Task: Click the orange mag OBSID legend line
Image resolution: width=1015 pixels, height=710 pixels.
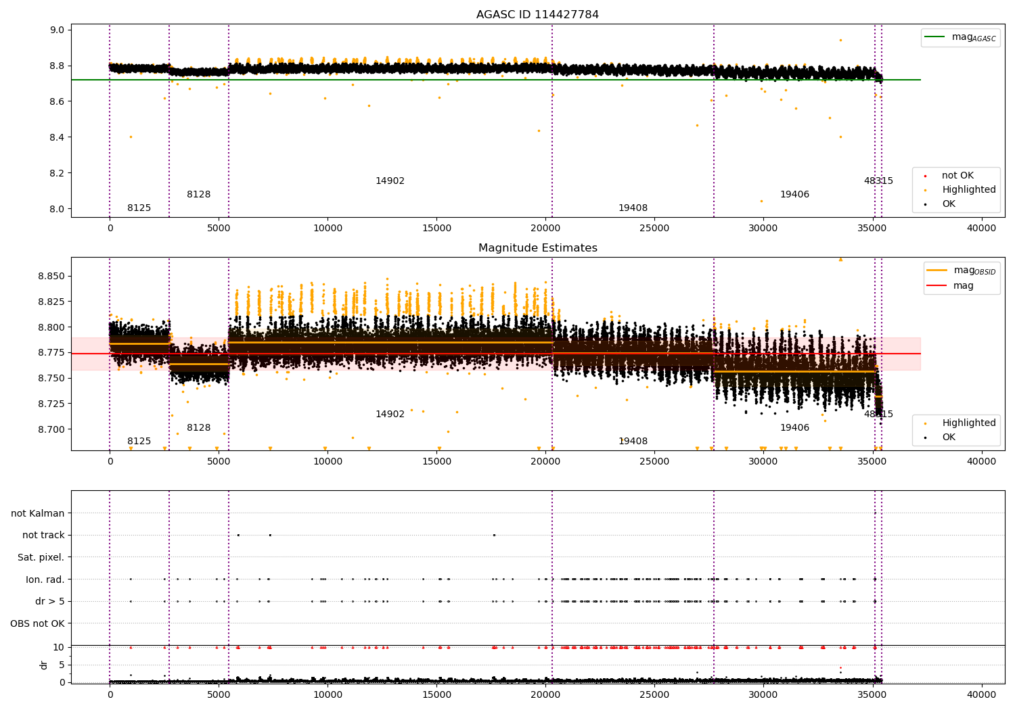Action: (x=937, y=270)
